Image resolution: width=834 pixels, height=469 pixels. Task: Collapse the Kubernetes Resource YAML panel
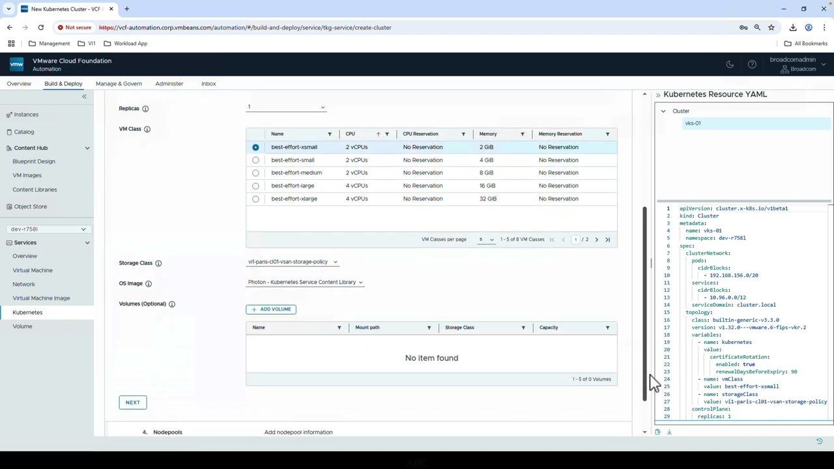click(x=657, y=95)
